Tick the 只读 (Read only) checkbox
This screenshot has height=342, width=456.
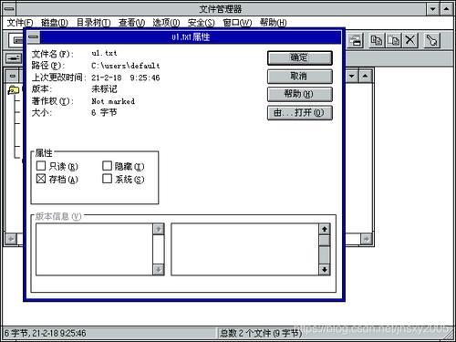pos(41,166)
